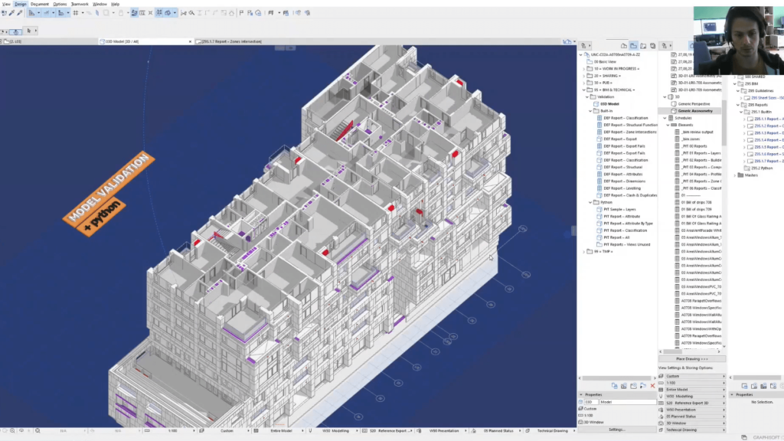Open the Technical Drawing dropdown in status bar

coord(554,431)
